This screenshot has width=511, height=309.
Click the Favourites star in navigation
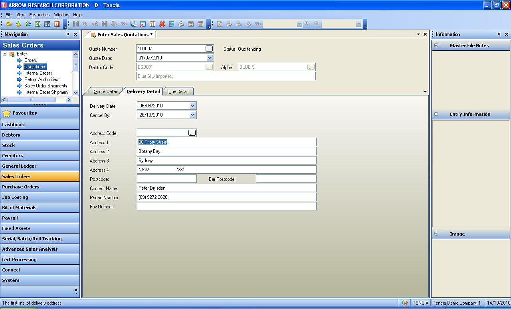pos(6,113)
